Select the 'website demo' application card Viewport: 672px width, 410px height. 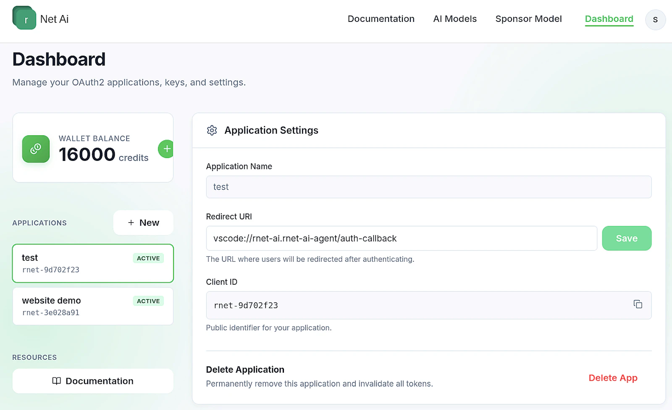93,306
